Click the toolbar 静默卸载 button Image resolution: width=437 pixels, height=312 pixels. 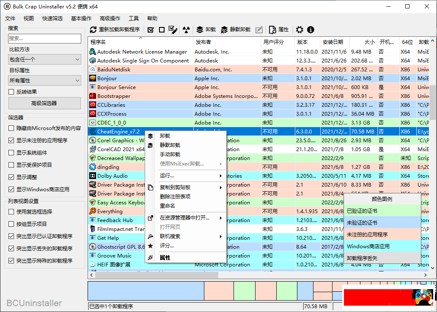tap(236, 30)
